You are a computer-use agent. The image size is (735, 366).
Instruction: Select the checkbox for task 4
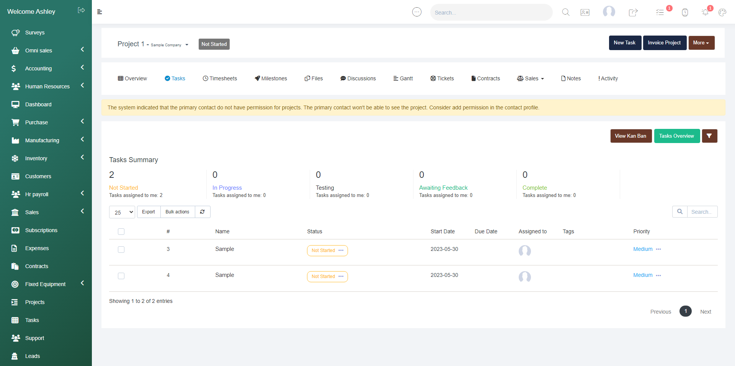(x=121, y=276)
